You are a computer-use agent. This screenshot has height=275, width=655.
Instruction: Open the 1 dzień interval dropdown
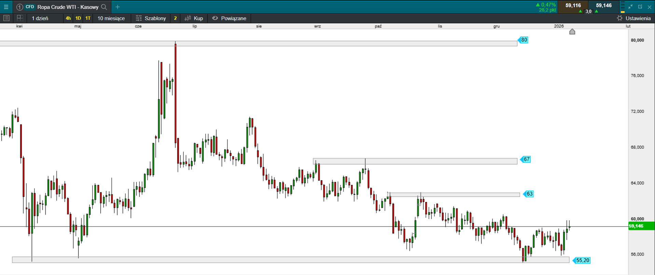pos(40,18)
